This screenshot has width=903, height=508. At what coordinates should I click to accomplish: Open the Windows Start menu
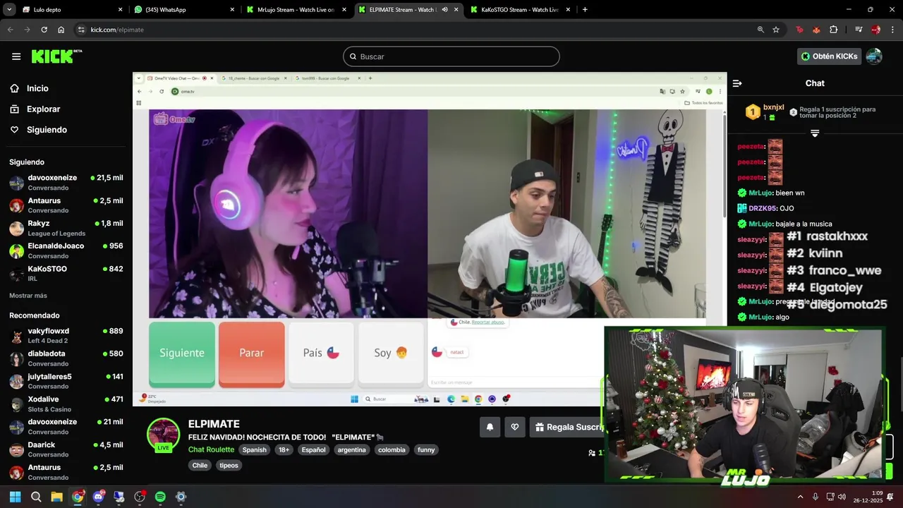click(x=15, y=497)
